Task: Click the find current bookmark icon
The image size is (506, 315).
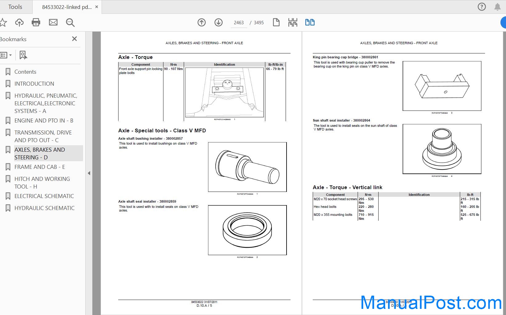Action: 23,55
